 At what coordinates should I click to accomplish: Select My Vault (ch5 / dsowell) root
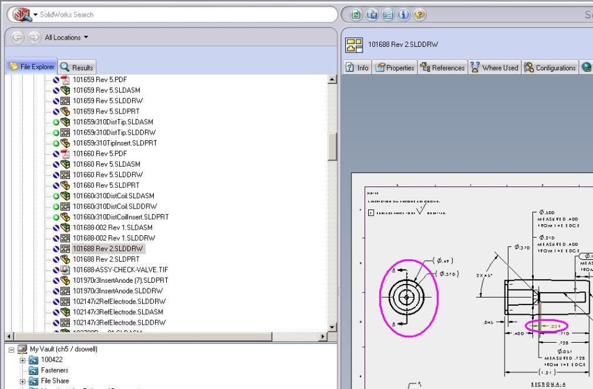63,349
